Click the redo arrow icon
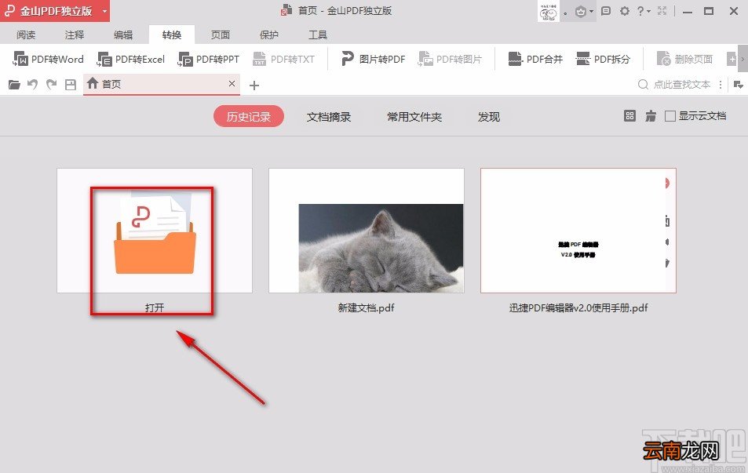This screenshot has width=748, height=473. 51,85
